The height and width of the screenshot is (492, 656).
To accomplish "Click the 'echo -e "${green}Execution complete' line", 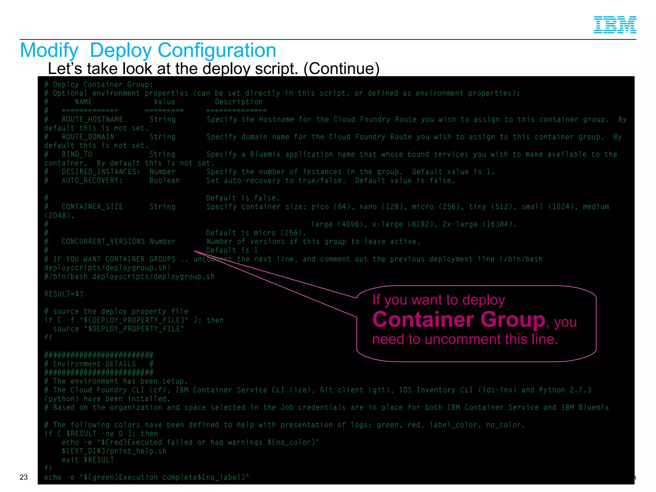I will [x=147, y=478].
